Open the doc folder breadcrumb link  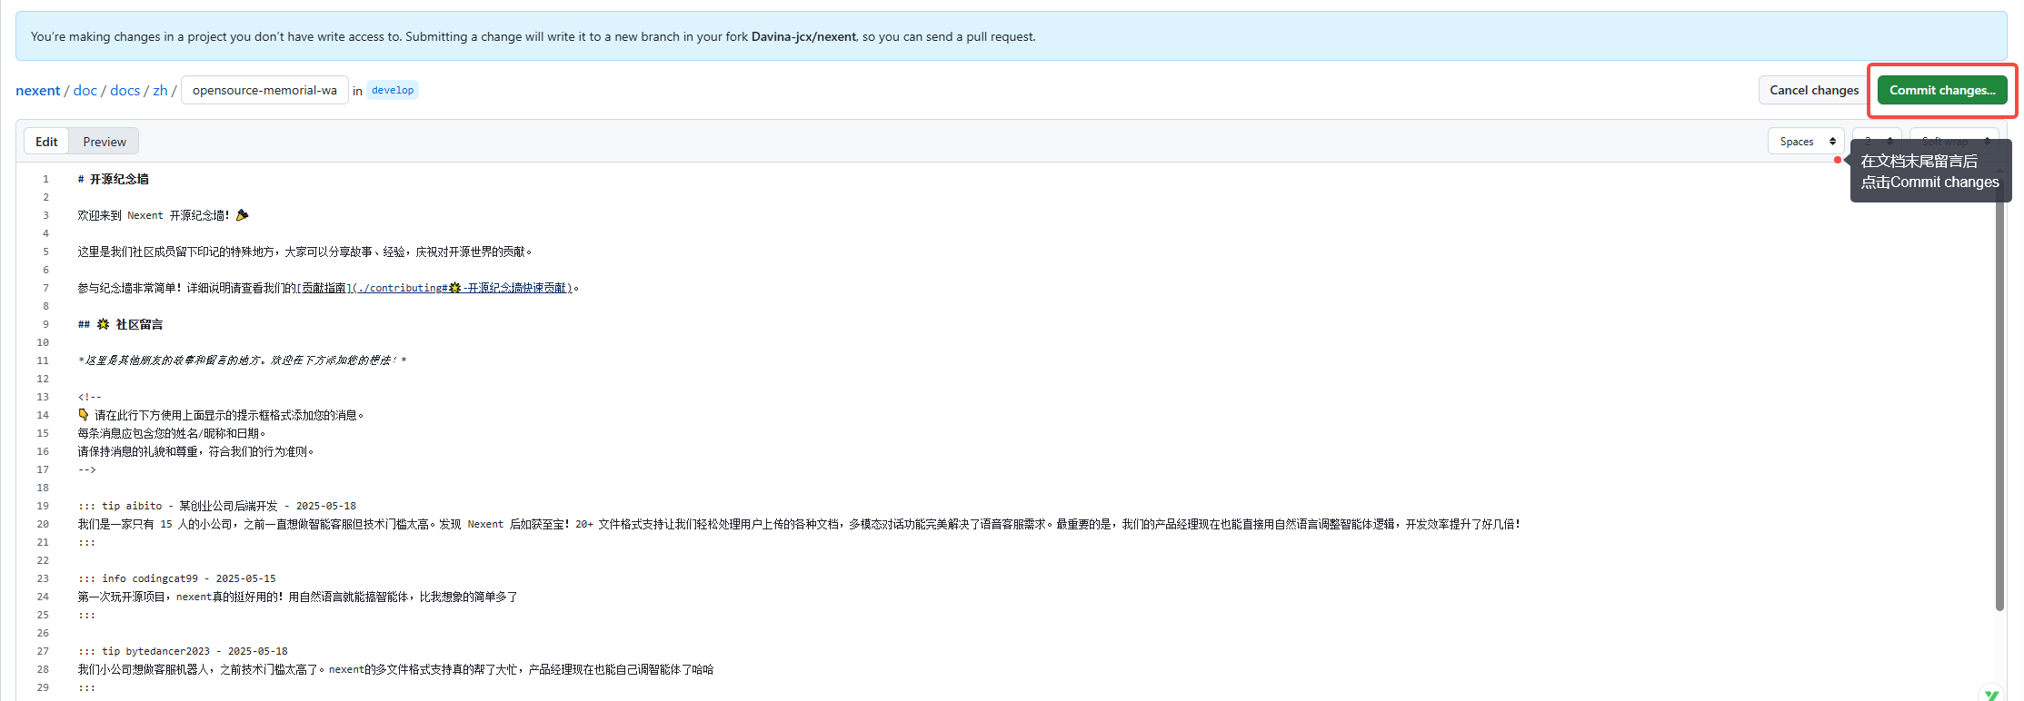coord(85,91)
